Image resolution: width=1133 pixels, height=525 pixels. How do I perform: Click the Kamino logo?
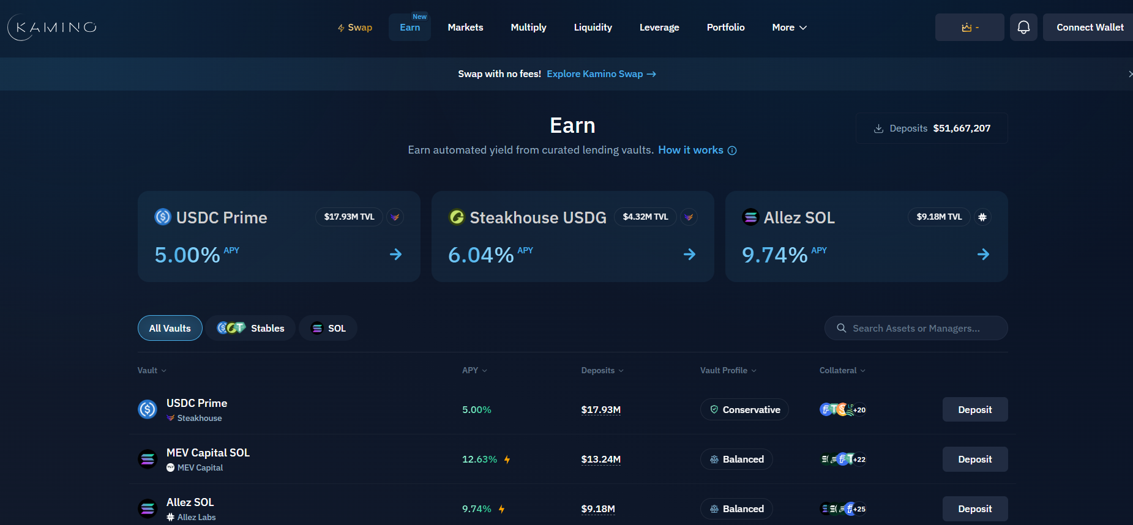pyautogui.click(x=52, y=27)
